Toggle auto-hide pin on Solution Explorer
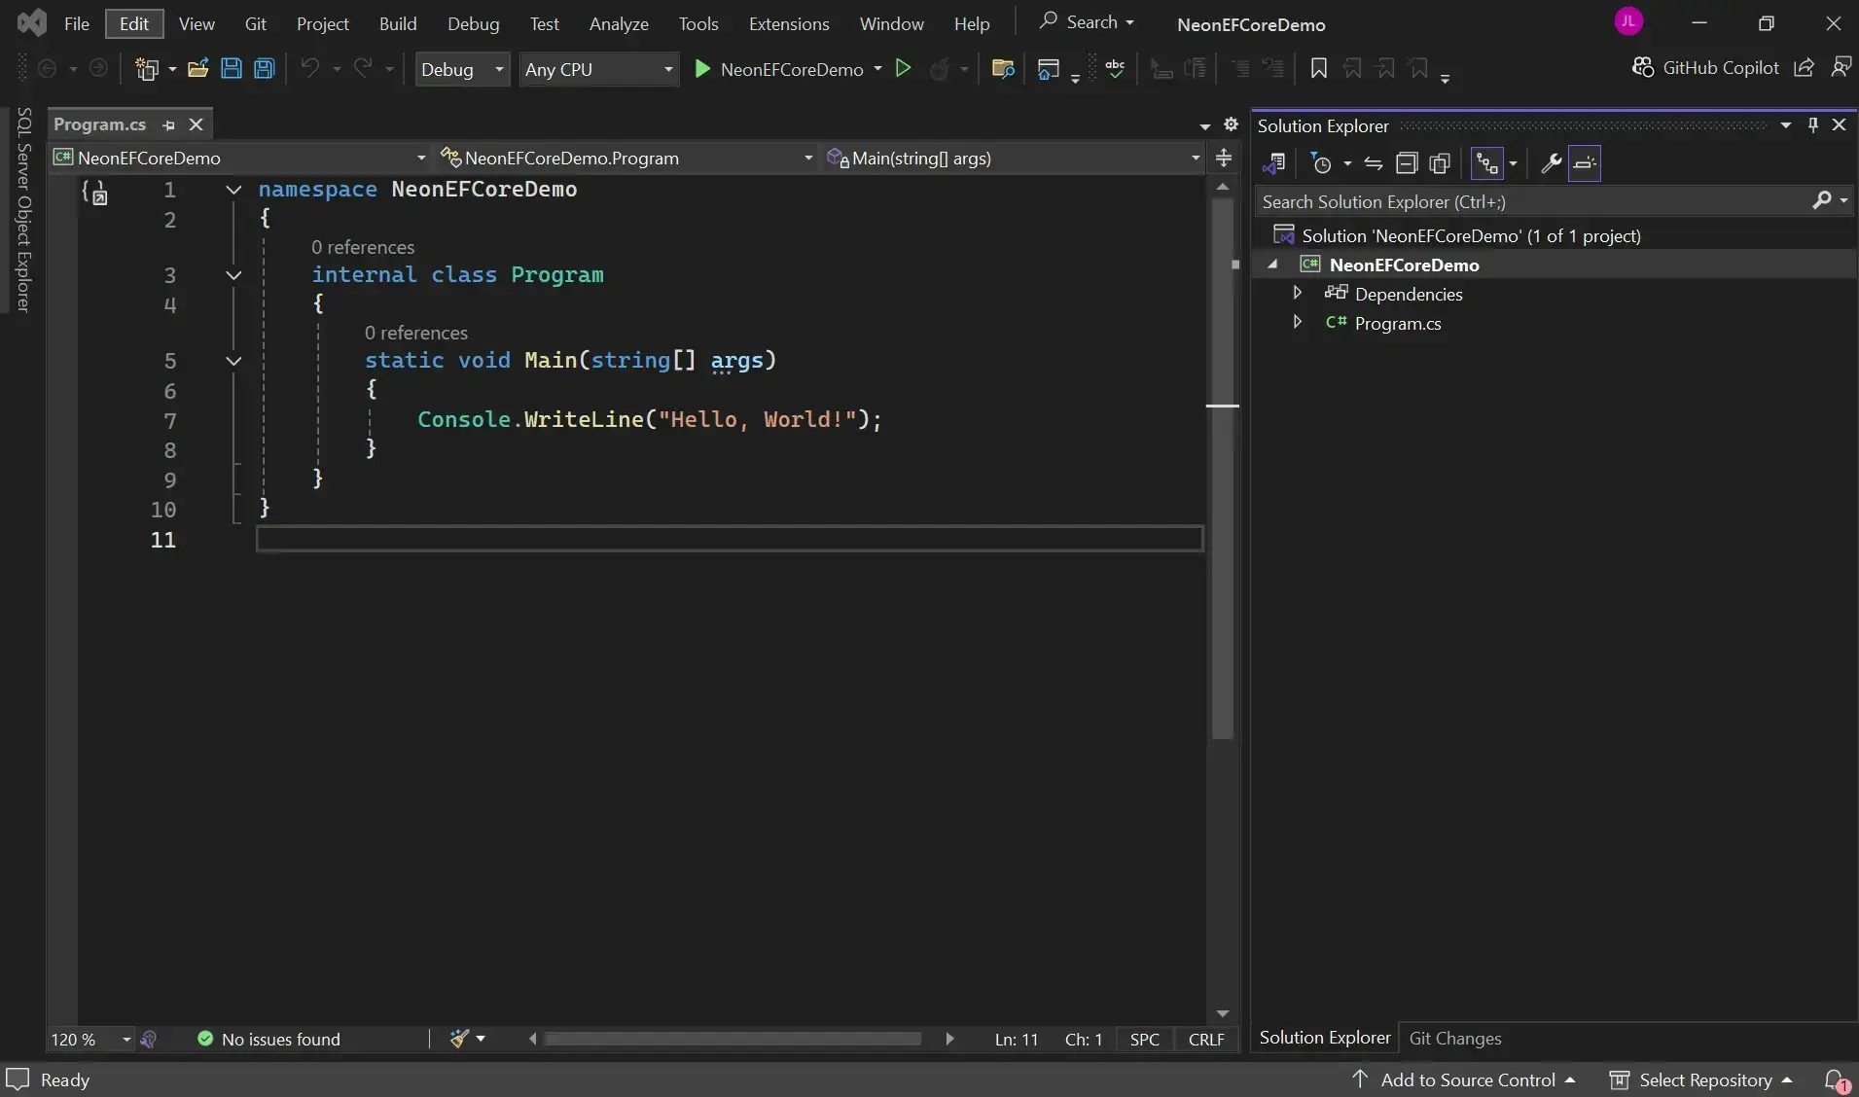This screenshot has width=1859, height=1097. tap(1812, 124)
